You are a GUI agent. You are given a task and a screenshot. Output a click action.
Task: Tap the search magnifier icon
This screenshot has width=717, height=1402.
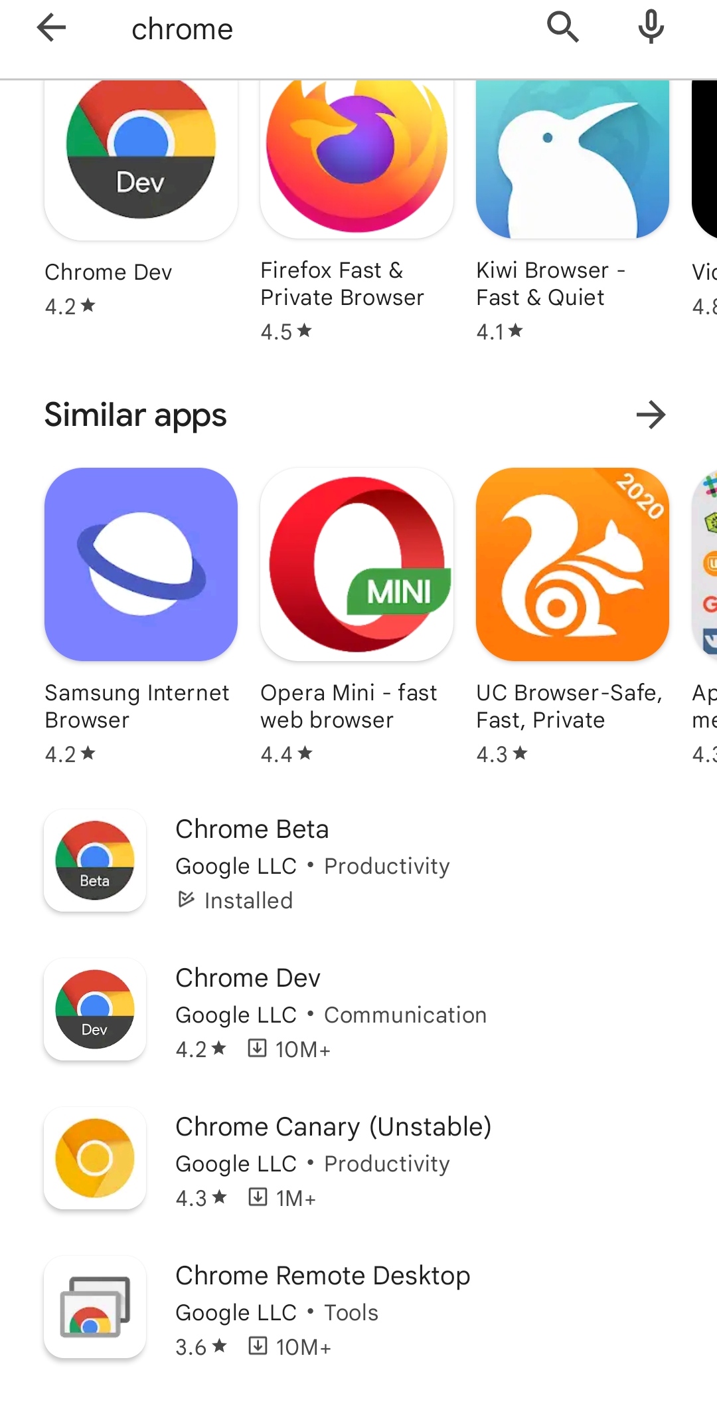tap(563, 28)
